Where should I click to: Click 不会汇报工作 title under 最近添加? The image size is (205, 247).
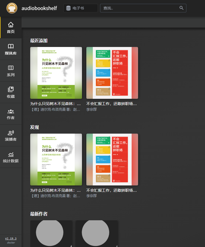pyautogui.click(x=111, y=104)
